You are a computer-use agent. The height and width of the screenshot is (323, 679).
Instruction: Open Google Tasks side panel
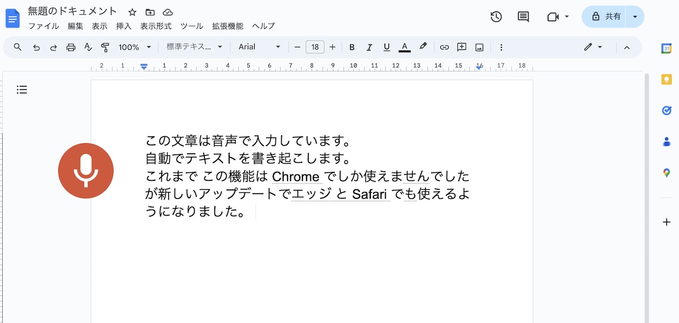[x=667, y=110]
